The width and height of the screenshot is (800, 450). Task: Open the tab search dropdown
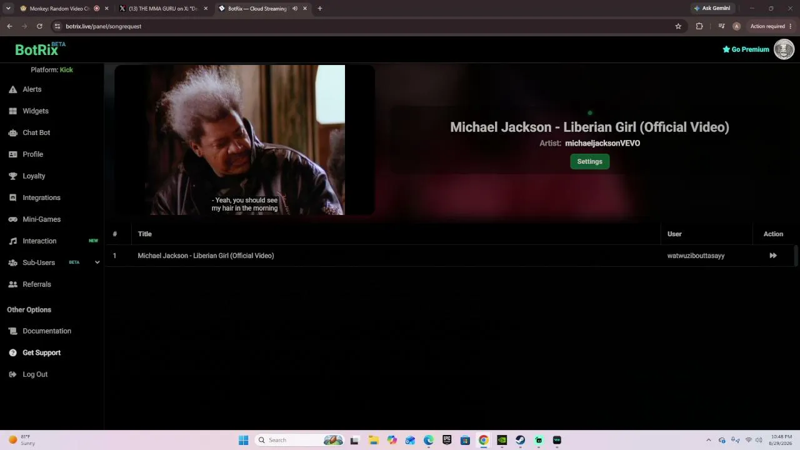coord(8,9)
